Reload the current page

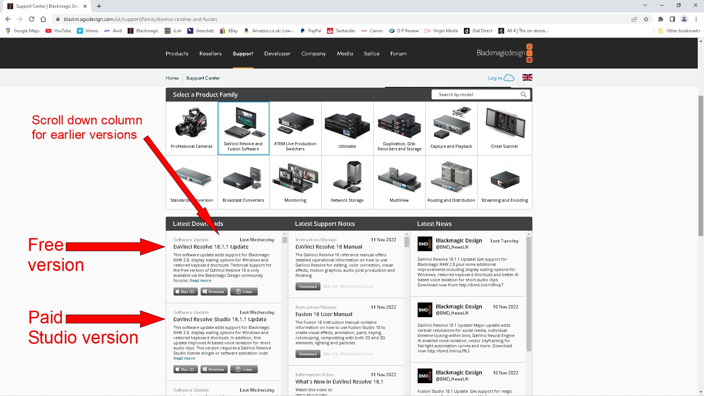click(32, 19)
